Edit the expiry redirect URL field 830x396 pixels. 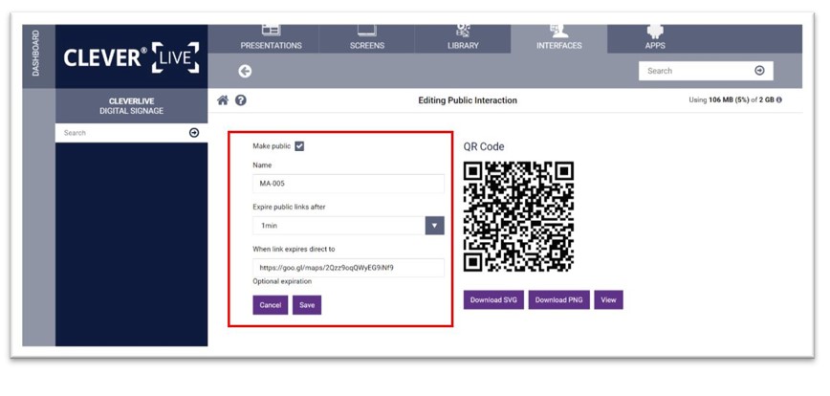point(348,268)
